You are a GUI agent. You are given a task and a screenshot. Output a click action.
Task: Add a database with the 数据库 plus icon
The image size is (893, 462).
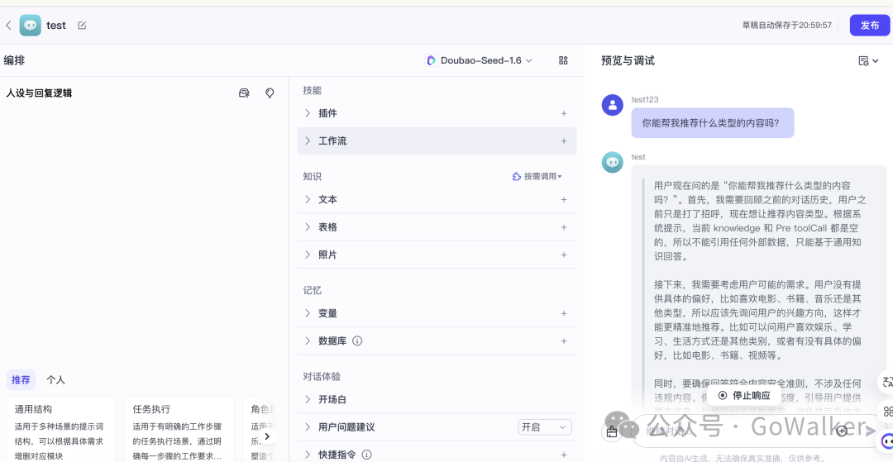tap(564, 341)
